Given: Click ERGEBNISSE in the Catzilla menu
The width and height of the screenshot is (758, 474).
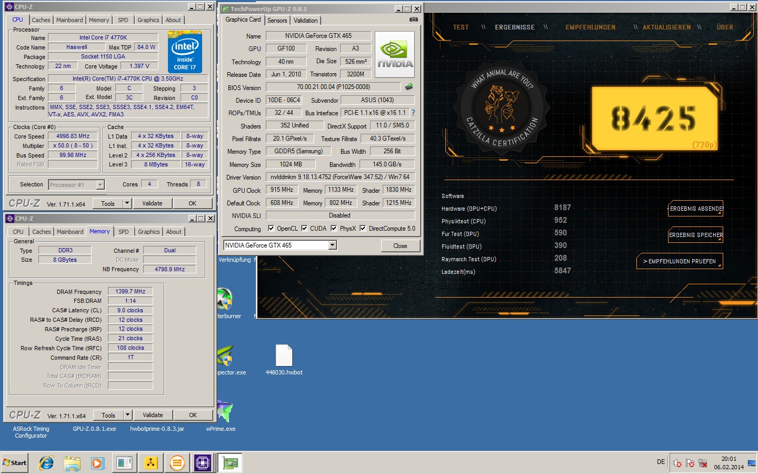Looking at the screenshot, I should [515, 27].
